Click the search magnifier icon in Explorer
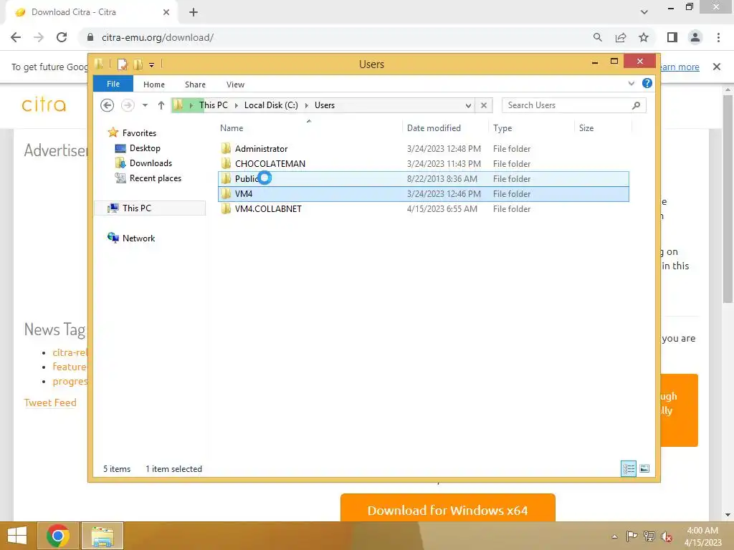 [636, 105]
